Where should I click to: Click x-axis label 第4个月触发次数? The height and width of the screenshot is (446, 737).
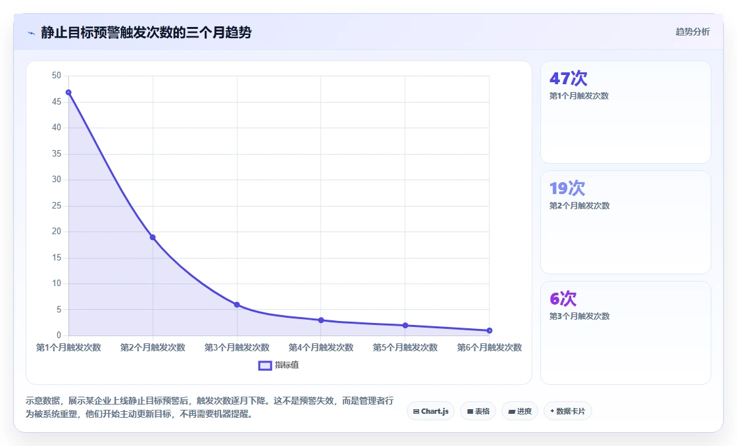coord(321,347)
